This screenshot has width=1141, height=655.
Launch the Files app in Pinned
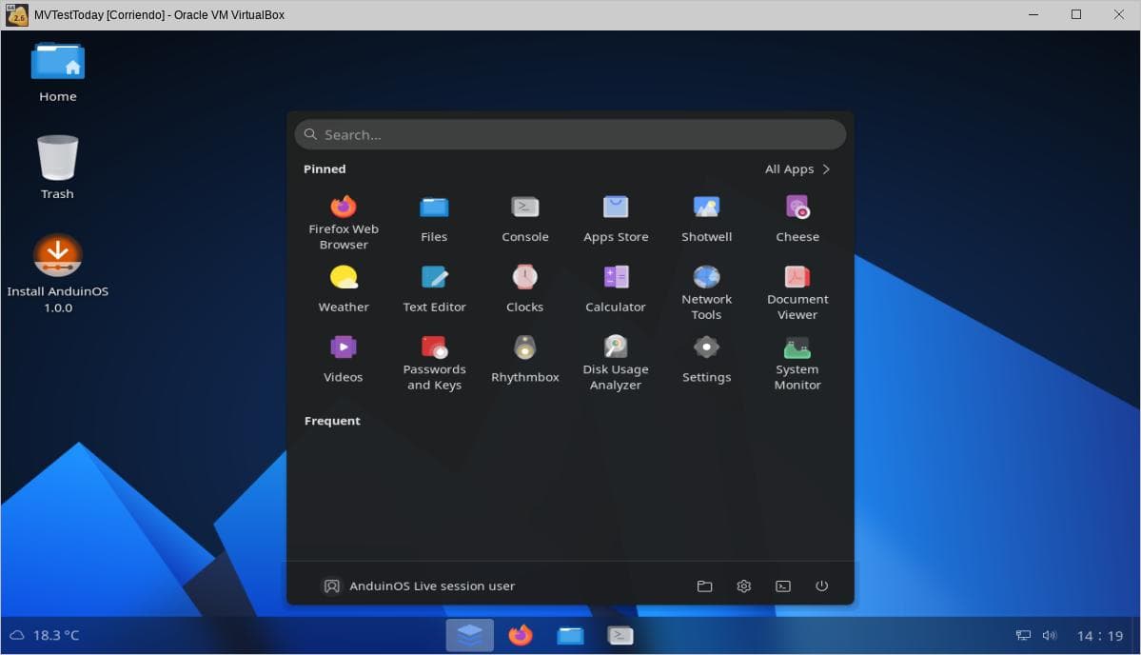(434, 219)
